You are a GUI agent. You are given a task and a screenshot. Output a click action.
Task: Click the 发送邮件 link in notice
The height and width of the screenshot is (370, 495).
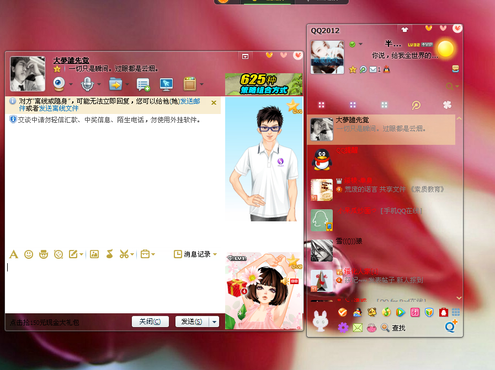190,101
